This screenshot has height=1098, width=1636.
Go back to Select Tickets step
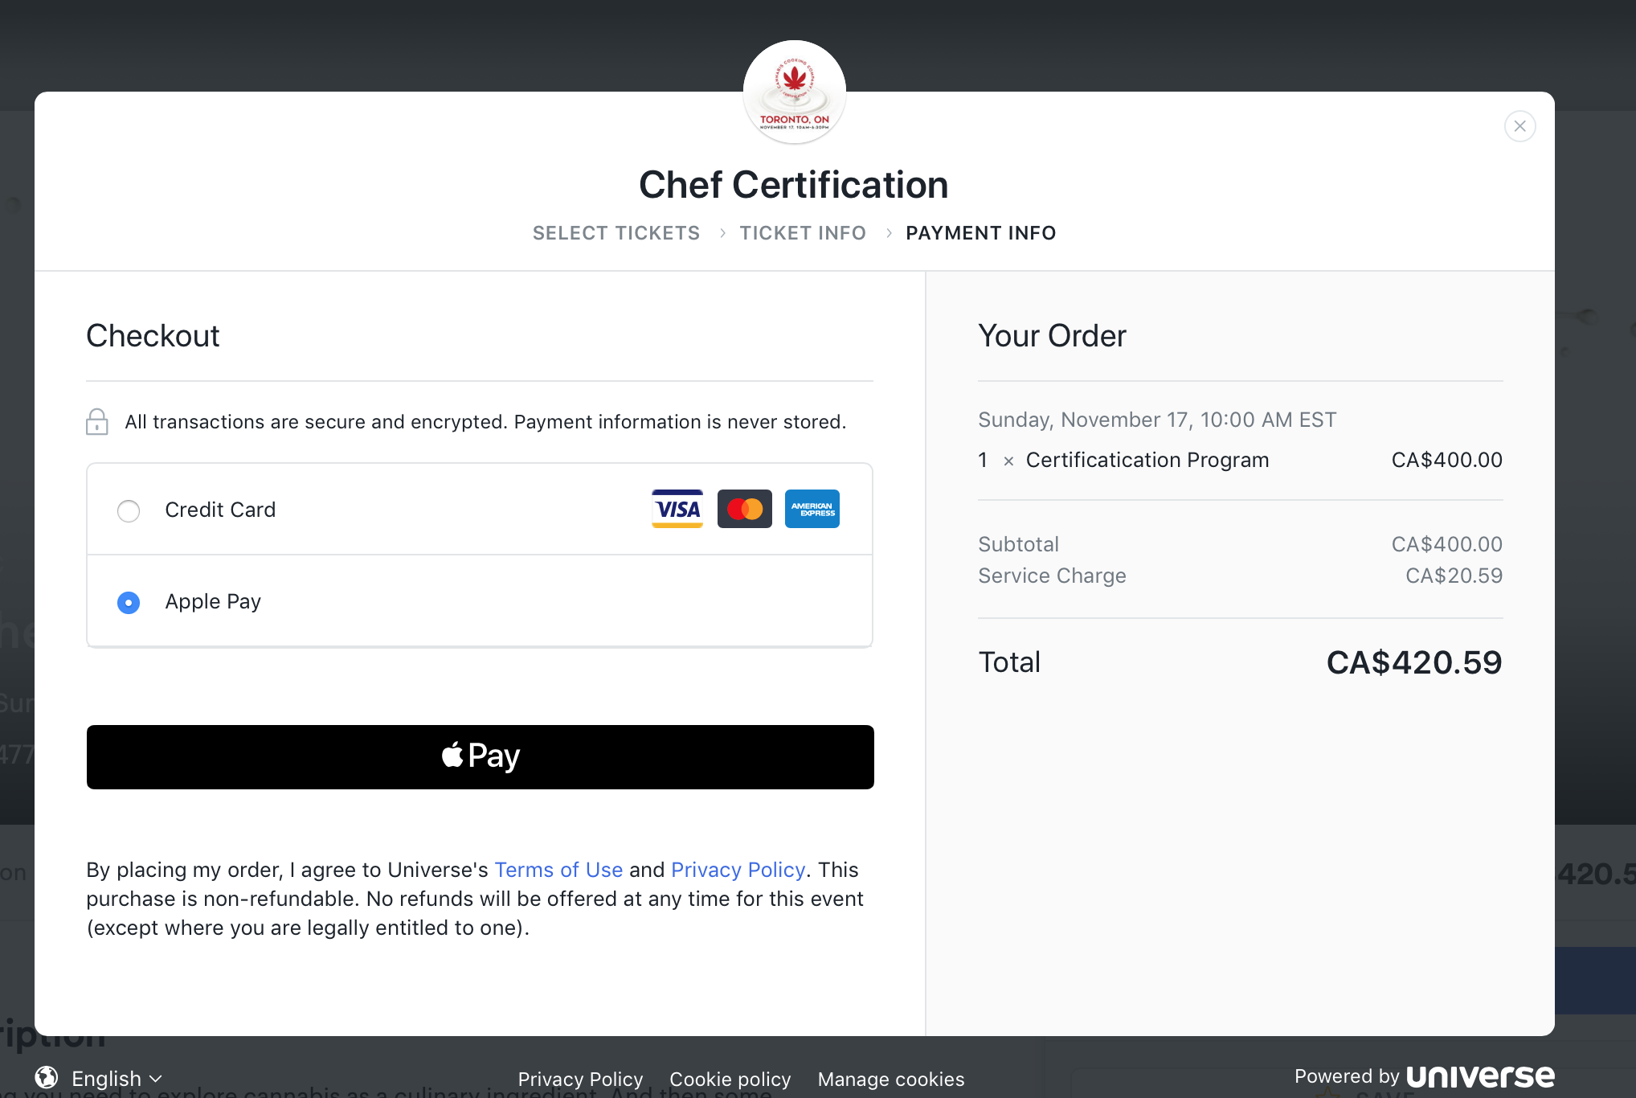[616, 233]
